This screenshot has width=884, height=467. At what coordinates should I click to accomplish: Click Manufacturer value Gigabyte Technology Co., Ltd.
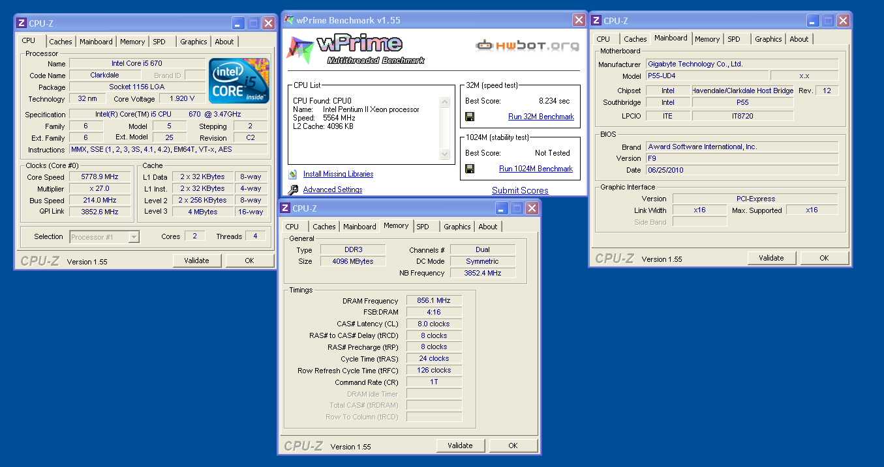[742, 64]
